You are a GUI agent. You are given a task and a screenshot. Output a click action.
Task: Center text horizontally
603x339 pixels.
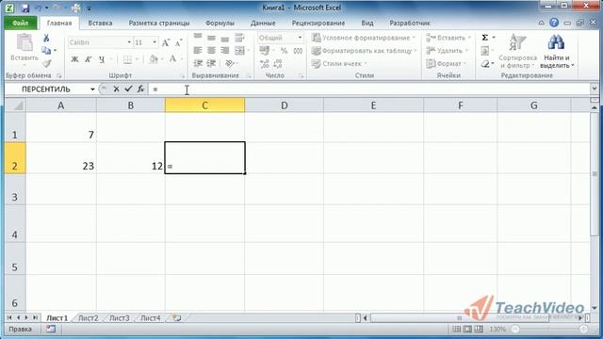[211, 50]
